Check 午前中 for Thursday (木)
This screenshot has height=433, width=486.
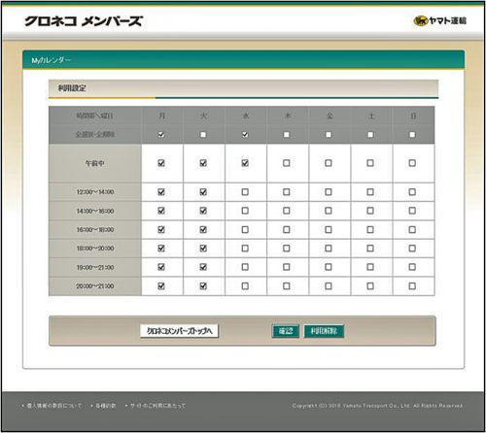287,163
